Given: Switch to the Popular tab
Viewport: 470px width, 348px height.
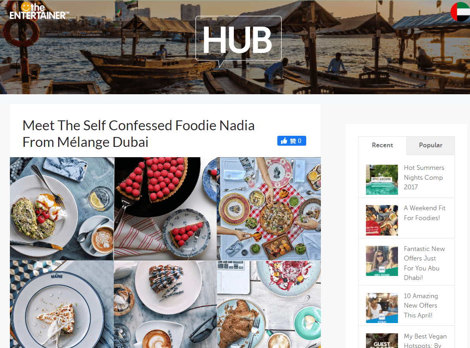Looking at the screenshot, I should pos(430,145).
